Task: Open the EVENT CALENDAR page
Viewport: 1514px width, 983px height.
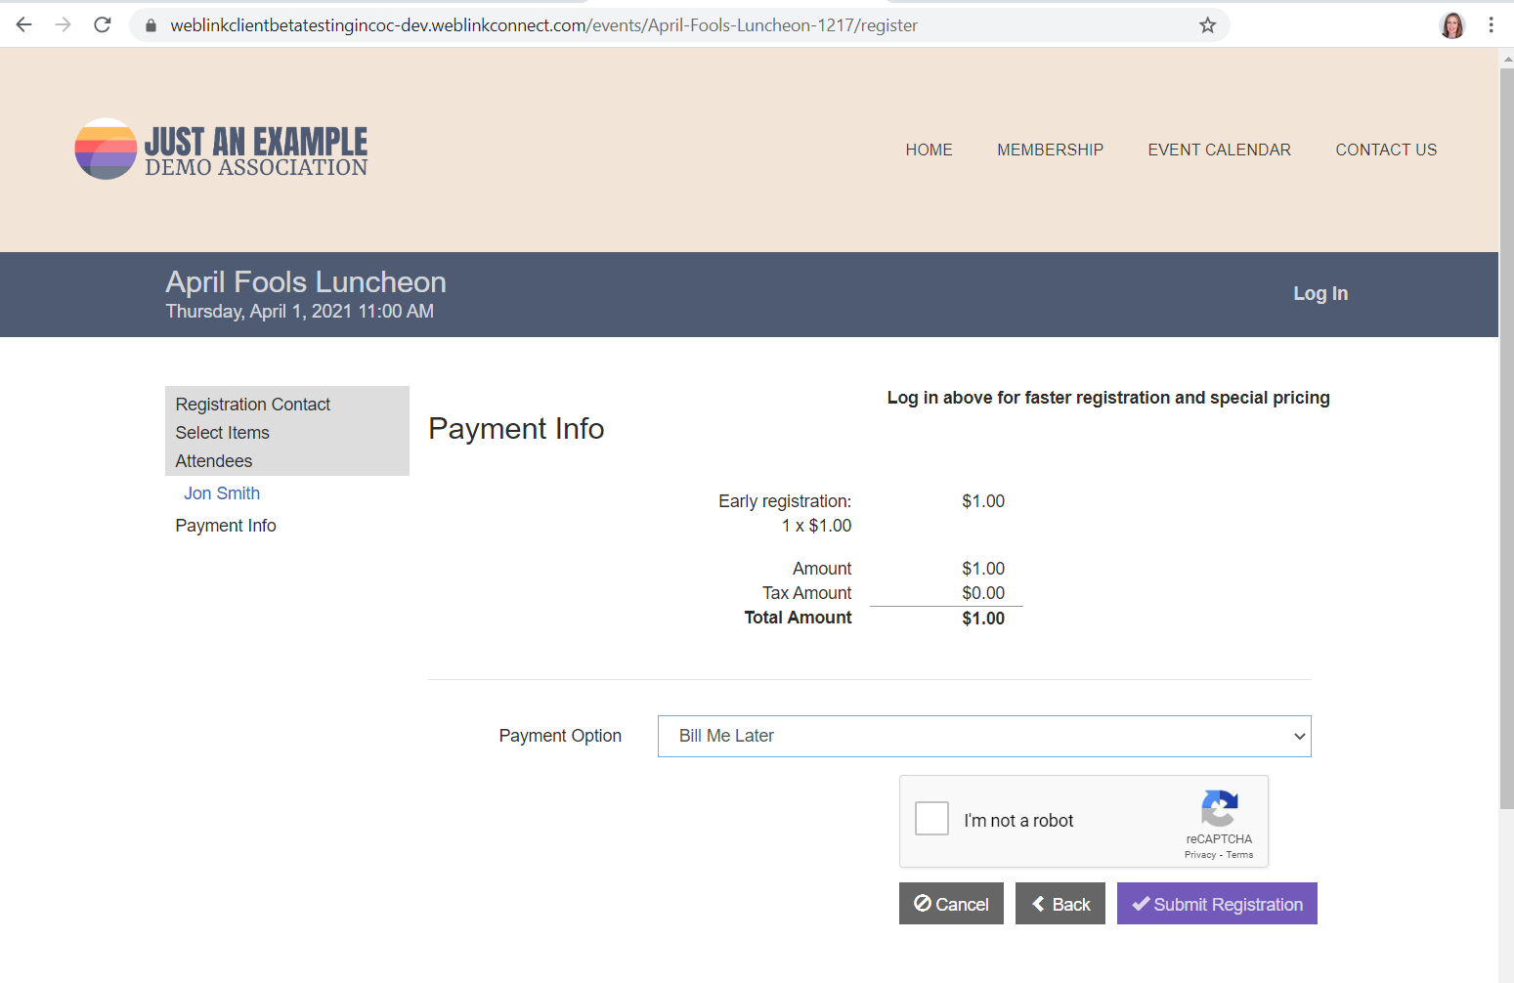Action: 1219,150
